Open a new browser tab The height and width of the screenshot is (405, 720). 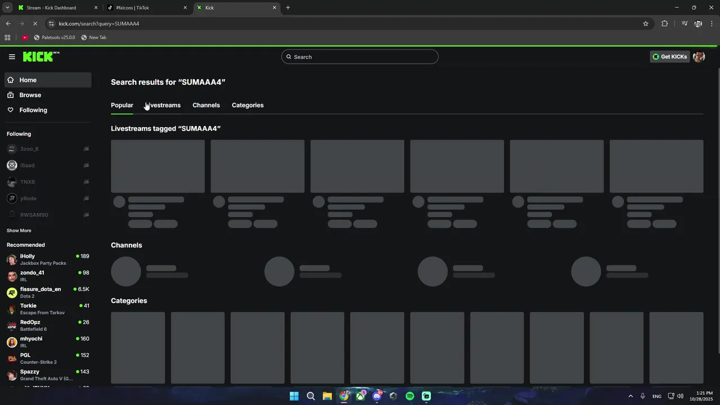tap(288, 8)
